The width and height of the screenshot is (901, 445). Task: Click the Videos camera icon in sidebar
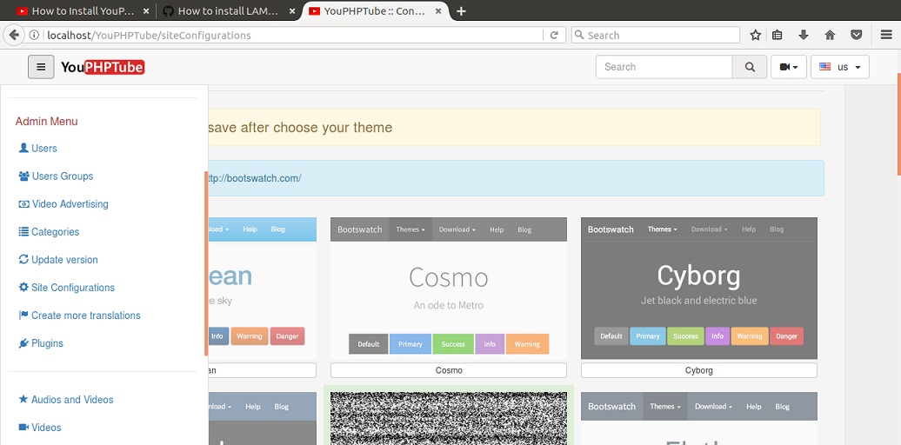point(23,428)
